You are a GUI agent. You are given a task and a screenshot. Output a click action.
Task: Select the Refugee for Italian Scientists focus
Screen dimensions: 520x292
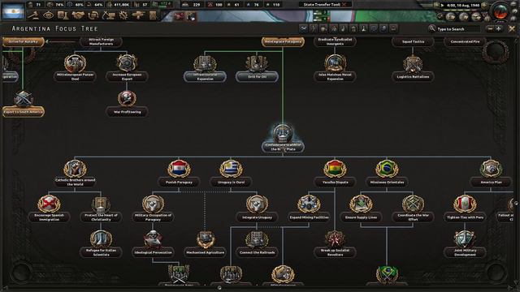[101, 244]
